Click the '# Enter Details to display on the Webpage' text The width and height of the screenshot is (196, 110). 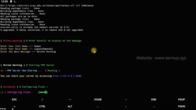(54, 41)
